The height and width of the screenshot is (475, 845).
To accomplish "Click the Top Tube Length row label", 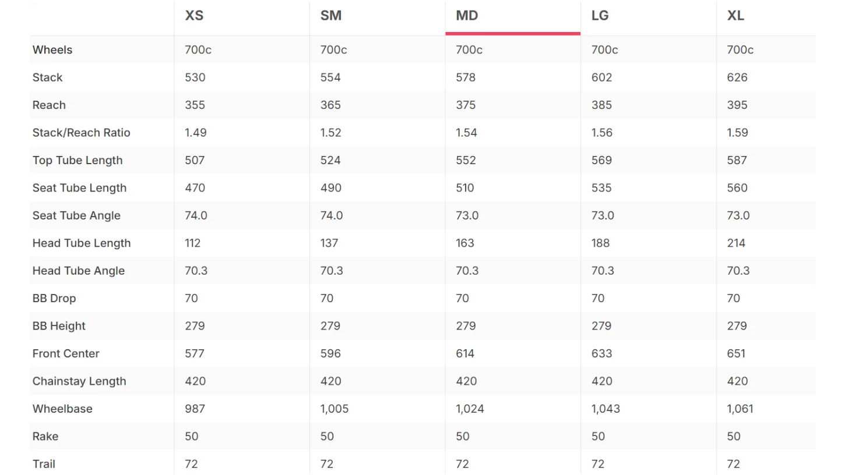I will [x=78, y=161].
